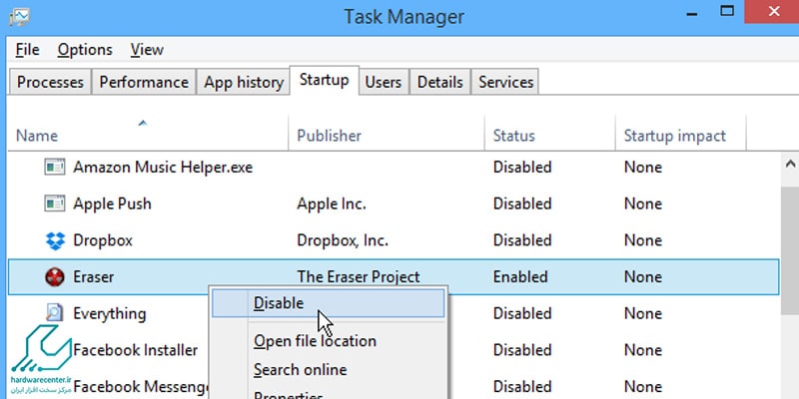799x399 pixels.
Task: Switch to the Users tab
Action: tap(384, 82)
